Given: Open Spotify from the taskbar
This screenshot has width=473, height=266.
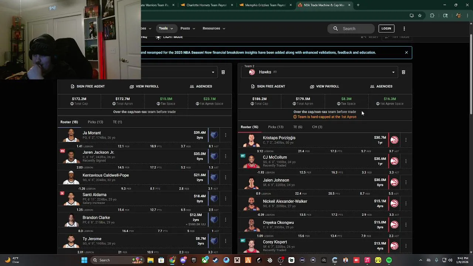Looking at the screenshot, I should 389,260.
